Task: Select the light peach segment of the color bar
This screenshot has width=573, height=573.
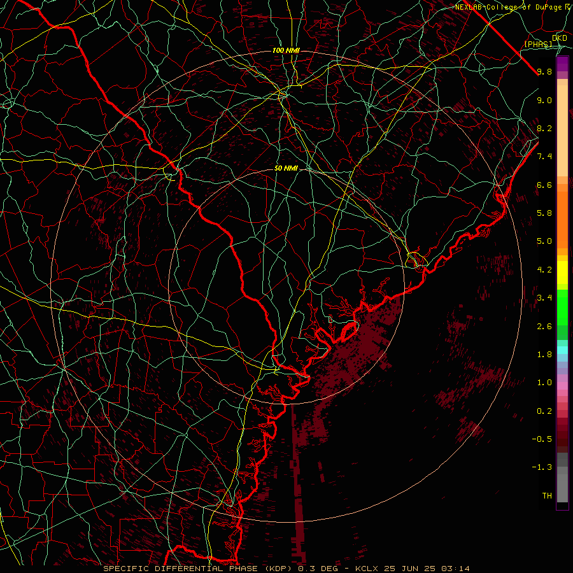Action: click(562, 131)
